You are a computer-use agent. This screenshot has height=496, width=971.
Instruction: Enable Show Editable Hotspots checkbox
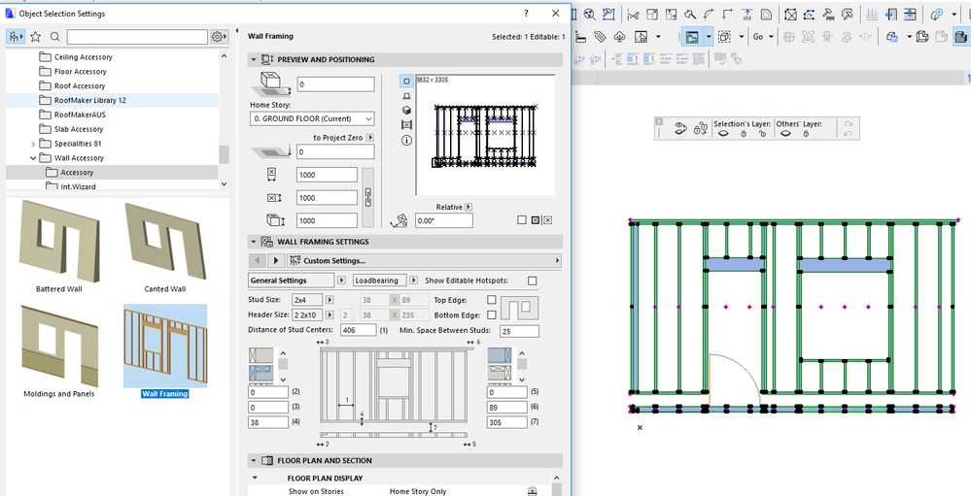[x=532, y=281]
